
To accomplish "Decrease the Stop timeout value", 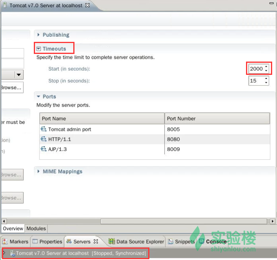I will [266, 83].
